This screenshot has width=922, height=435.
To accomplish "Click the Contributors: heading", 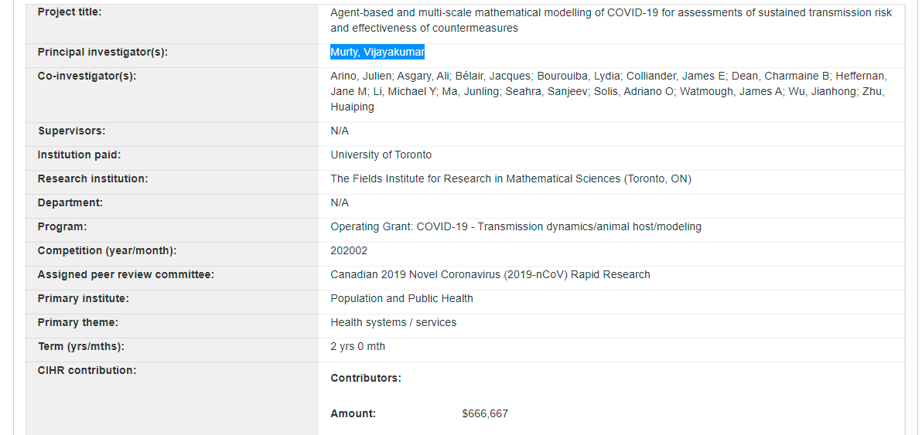I will point(365,378).
